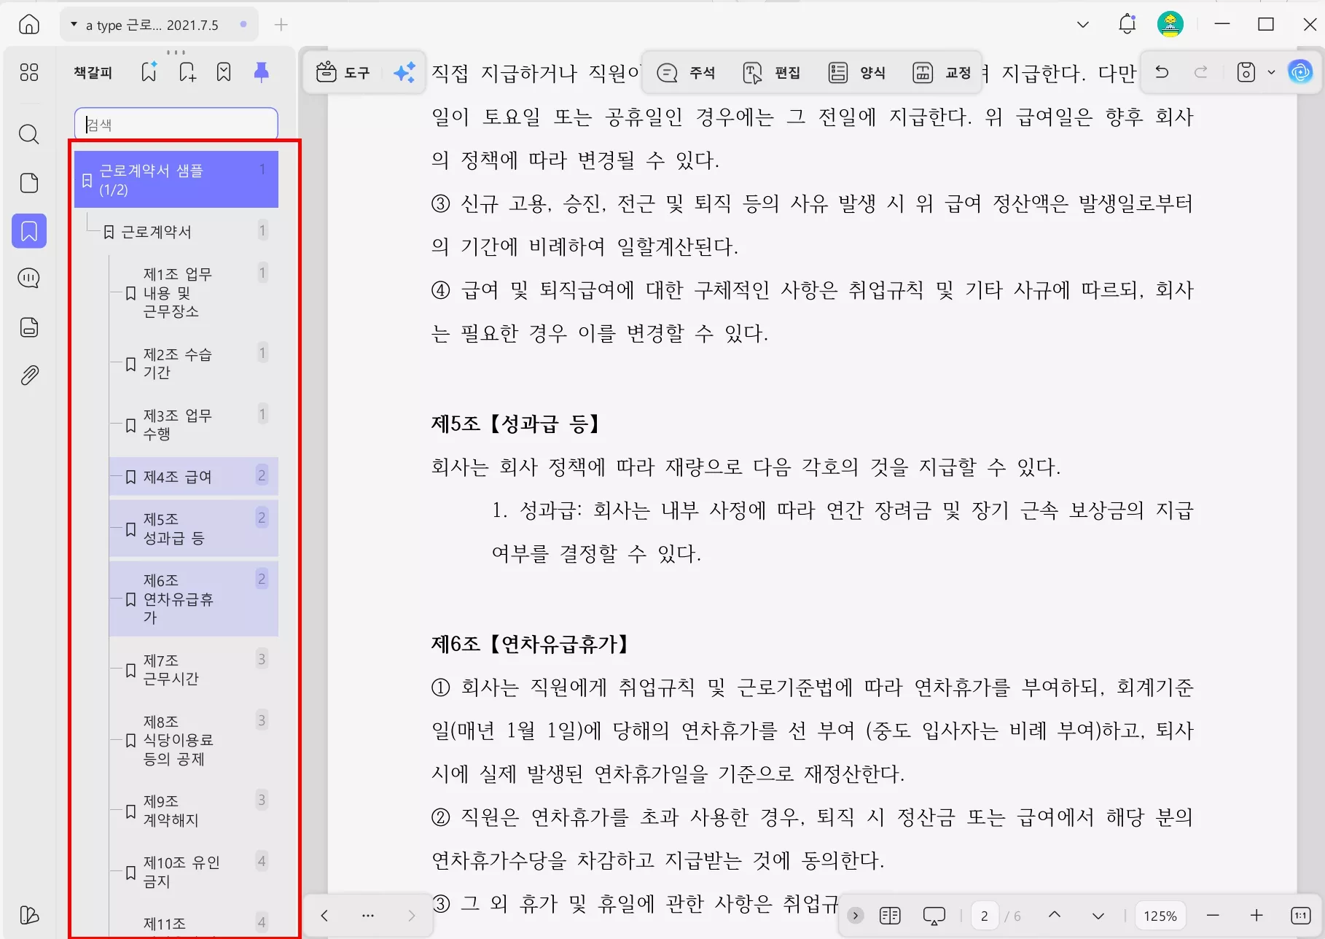Open the save button dropdown chevron
The width and height of the screenshot is (1325, 939).
tap(1273, 72)
